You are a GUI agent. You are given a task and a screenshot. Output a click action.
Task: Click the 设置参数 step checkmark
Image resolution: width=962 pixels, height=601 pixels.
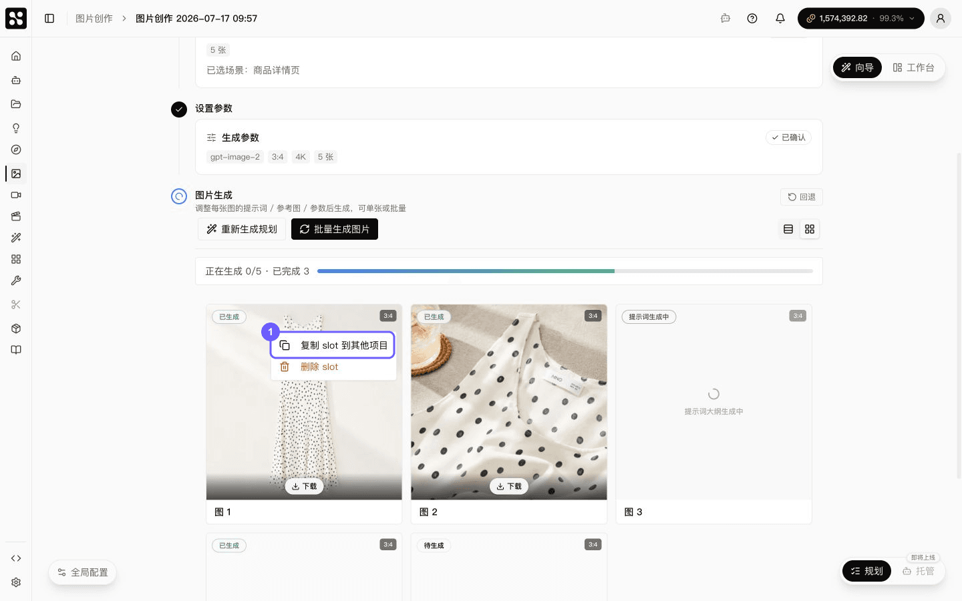point(179,109)
